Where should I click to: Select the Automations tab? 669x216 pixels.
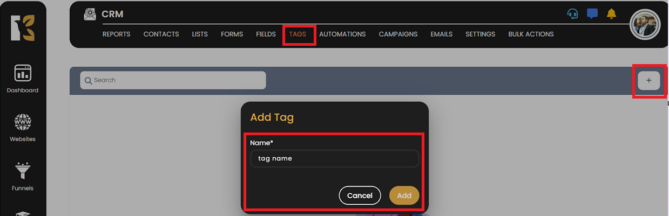[342, 34]
